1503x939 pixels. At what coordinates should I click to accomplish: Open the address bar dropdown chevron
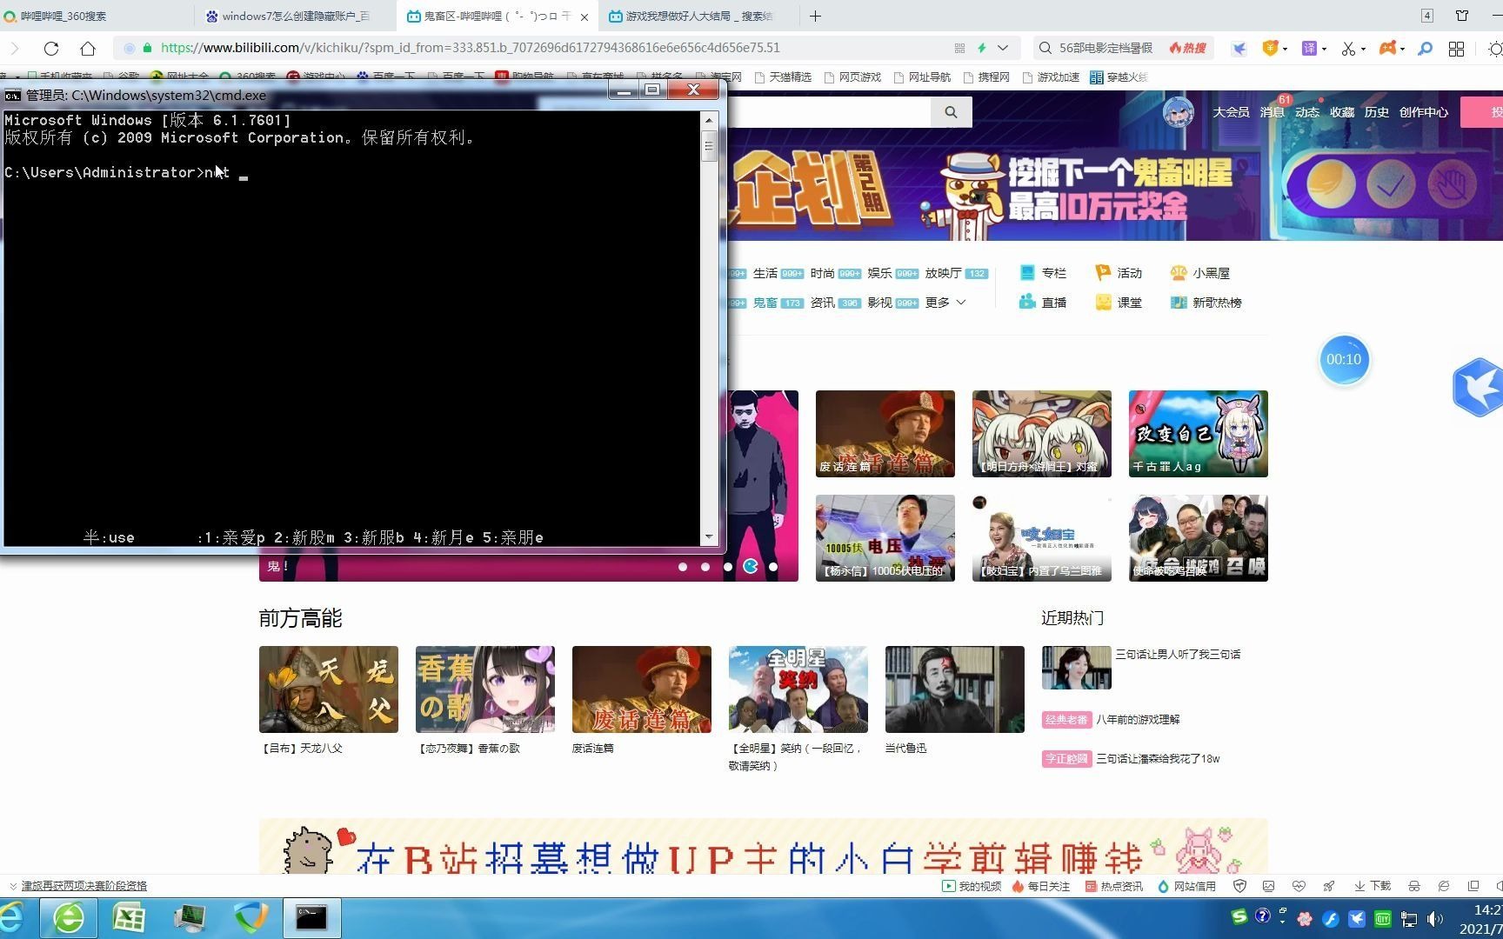[1002, 48]
